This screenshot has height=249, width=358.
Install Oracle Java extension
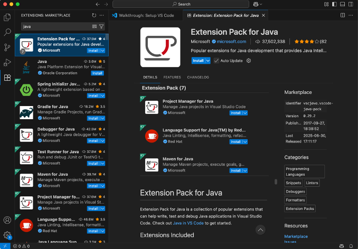98,73
